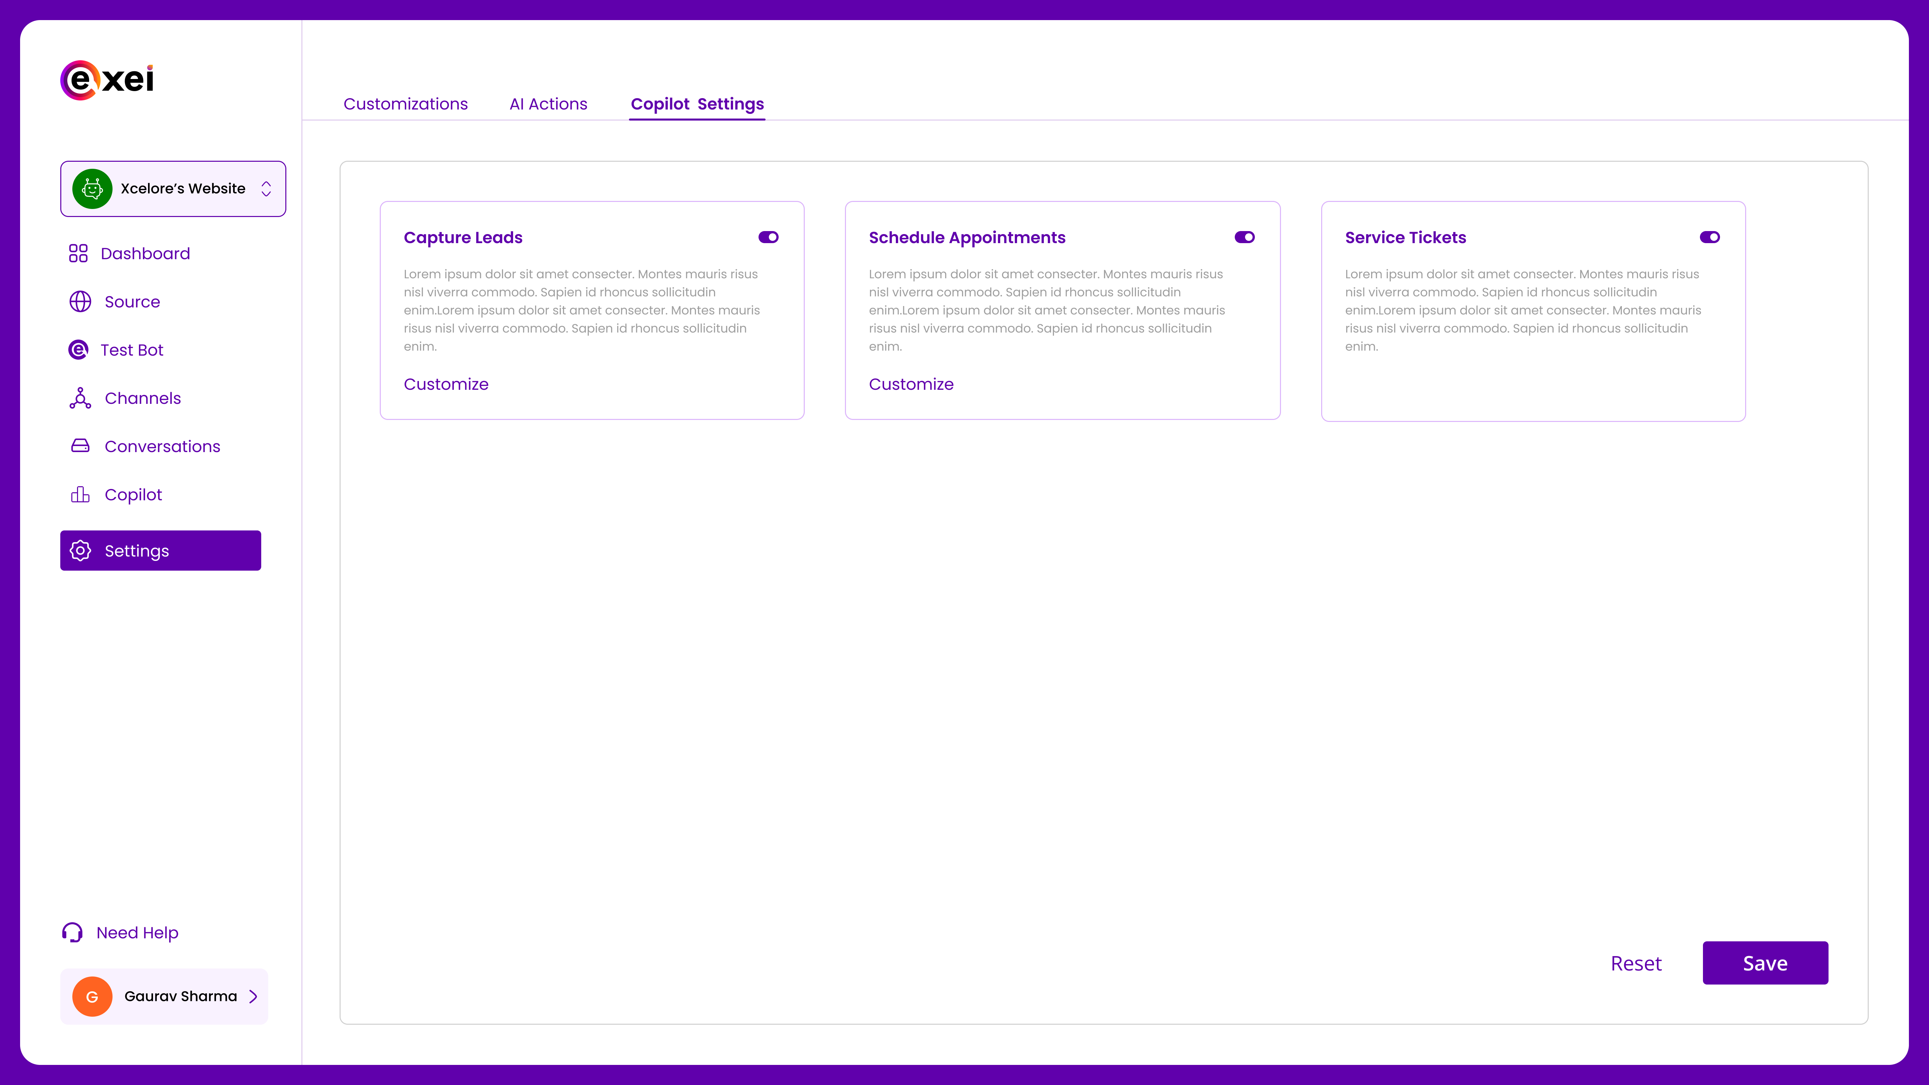This screenshot has height=1085, width=1929.
Task: Open the Xcelore's Website selector dropdown
Action: click(x=173, y=189)
